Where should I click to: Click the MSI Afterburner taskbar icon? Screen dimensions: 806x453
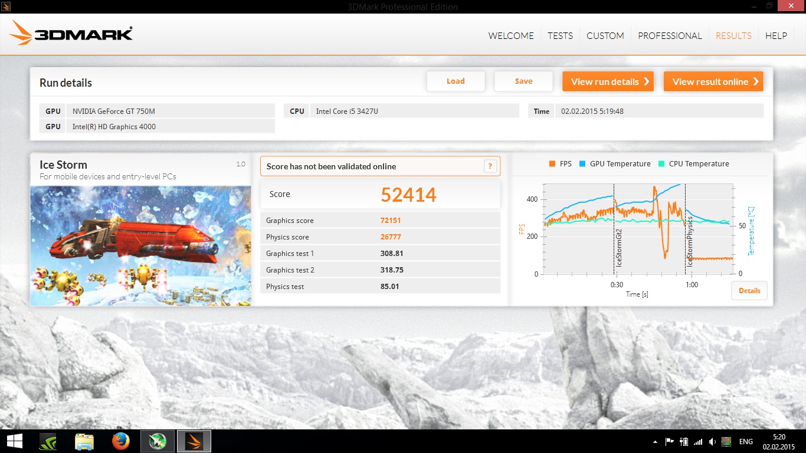(x=157, y=441)
